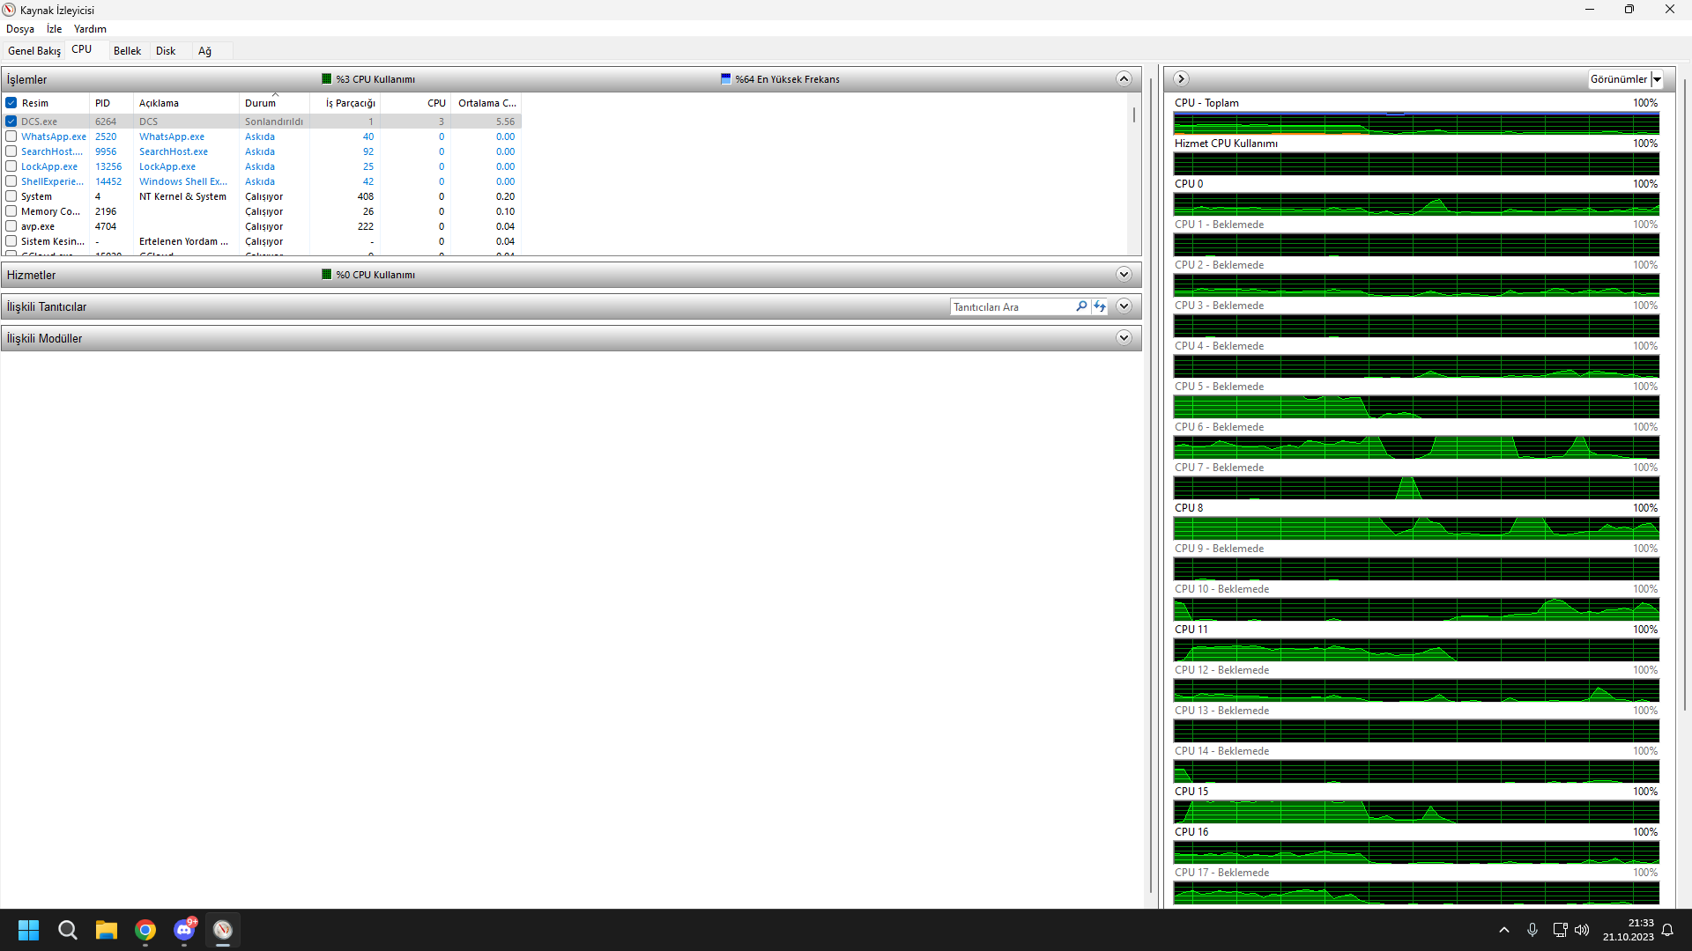Click the search icon in Tanıtıcıları Ara box
Image resolution: width=1692 pixels, height=951 pixels.
(1081, 306)
